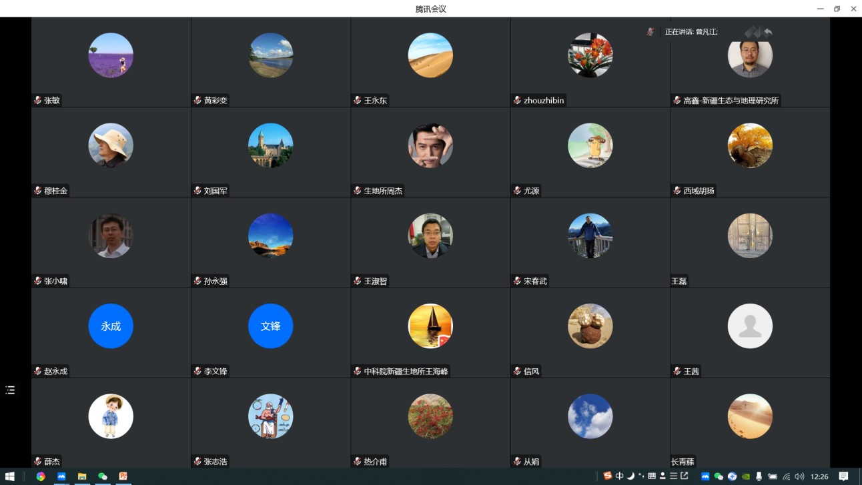Open the Wi-Fi network tray icon
Viewport: 862px width, 485px height.
[x=787, y=476]
